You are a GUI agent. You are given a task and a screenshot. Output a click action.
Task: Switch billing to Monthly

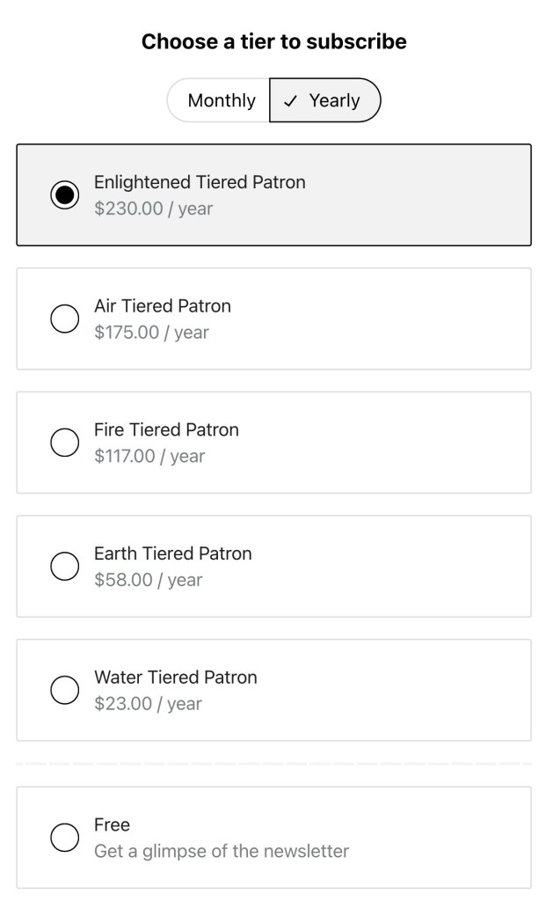point(218,100)
